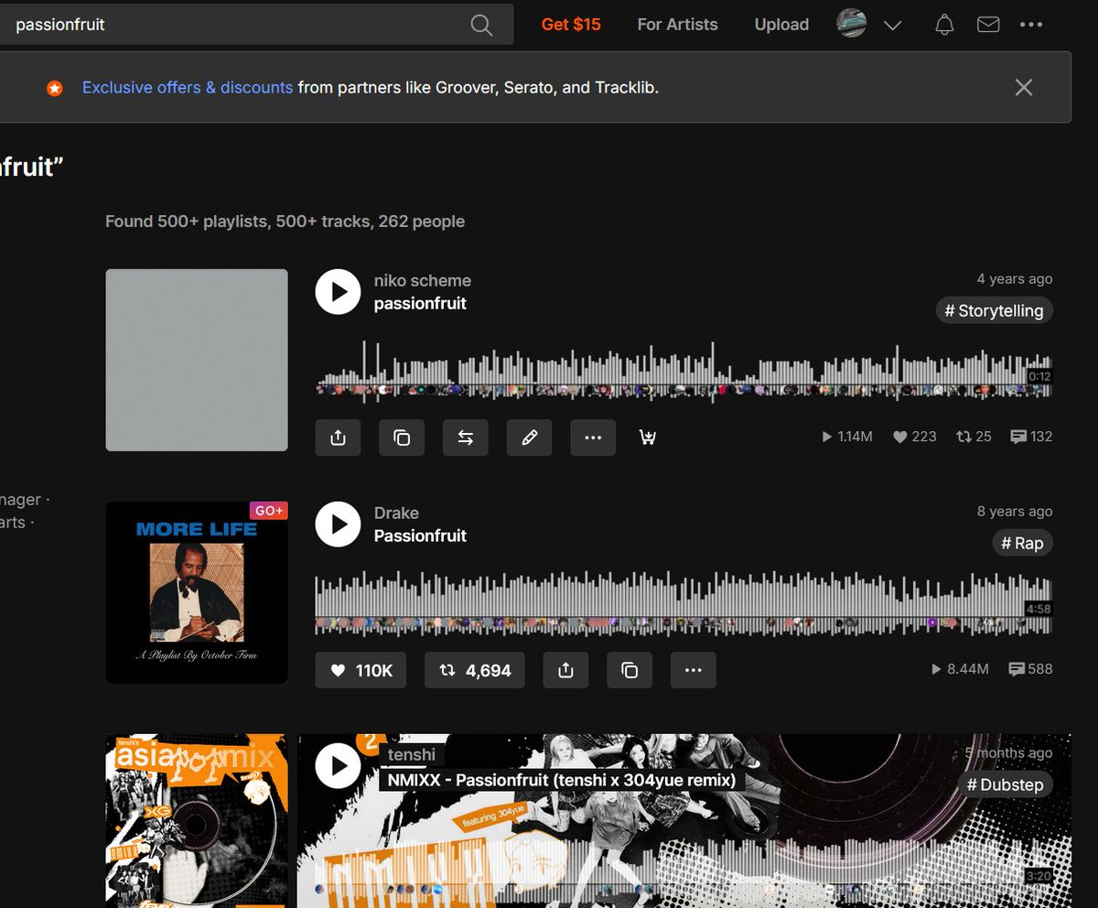Open more options for niko scheme track

(593, 438)
